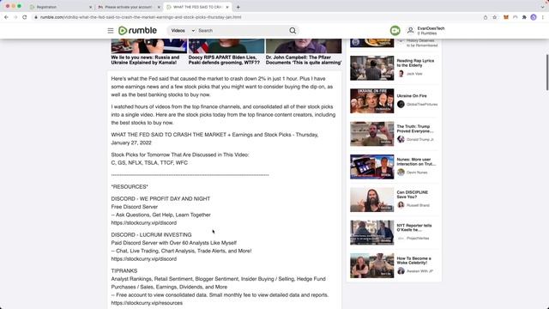Click the TIPRANKS heading text
The width and height of the screenshot is (549, 309).
pos(124,271)
